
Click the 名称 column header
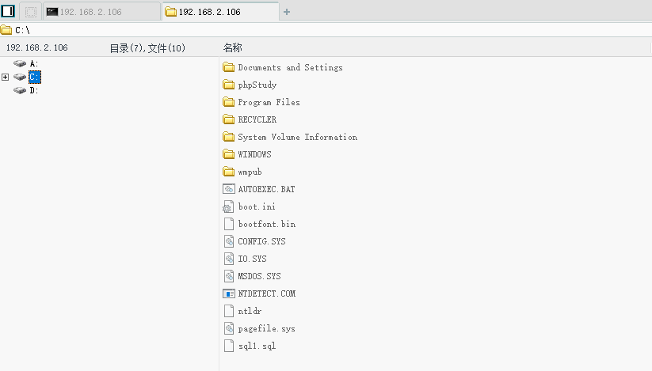tap(233, 47)
